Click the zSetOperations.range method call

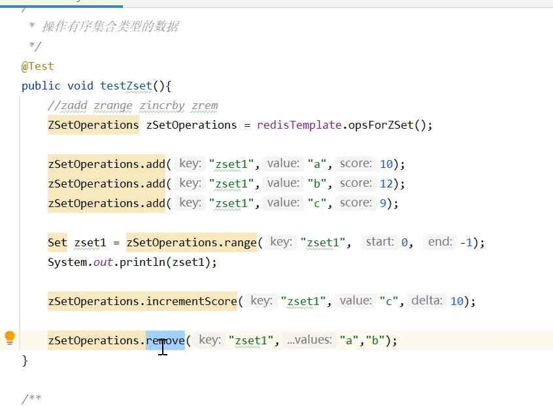pos(191,242)
